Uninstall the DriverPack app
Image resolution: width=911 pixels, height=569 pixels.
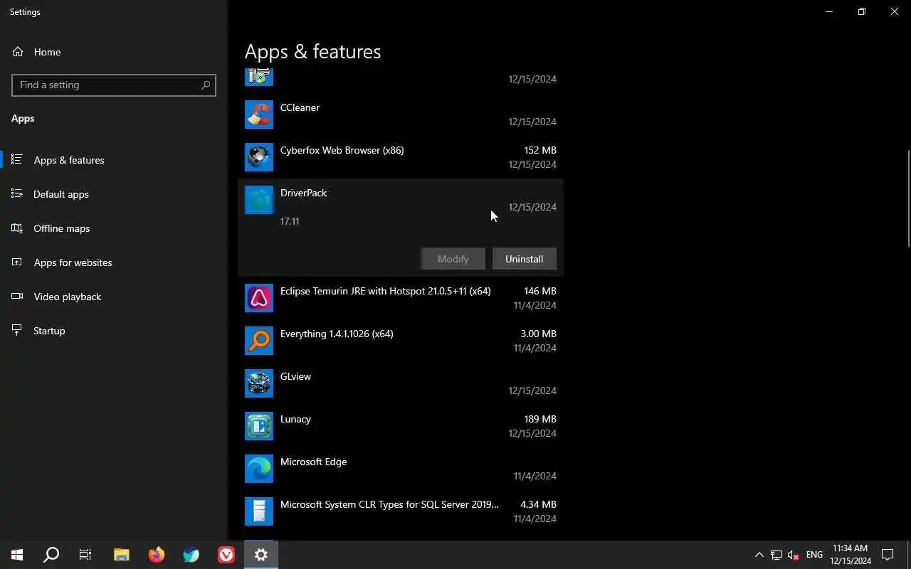tap(525, 259)
